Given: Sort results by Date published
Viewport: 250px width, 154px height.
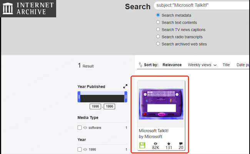Looking at the screenshot, I should (x=243, y=65).
